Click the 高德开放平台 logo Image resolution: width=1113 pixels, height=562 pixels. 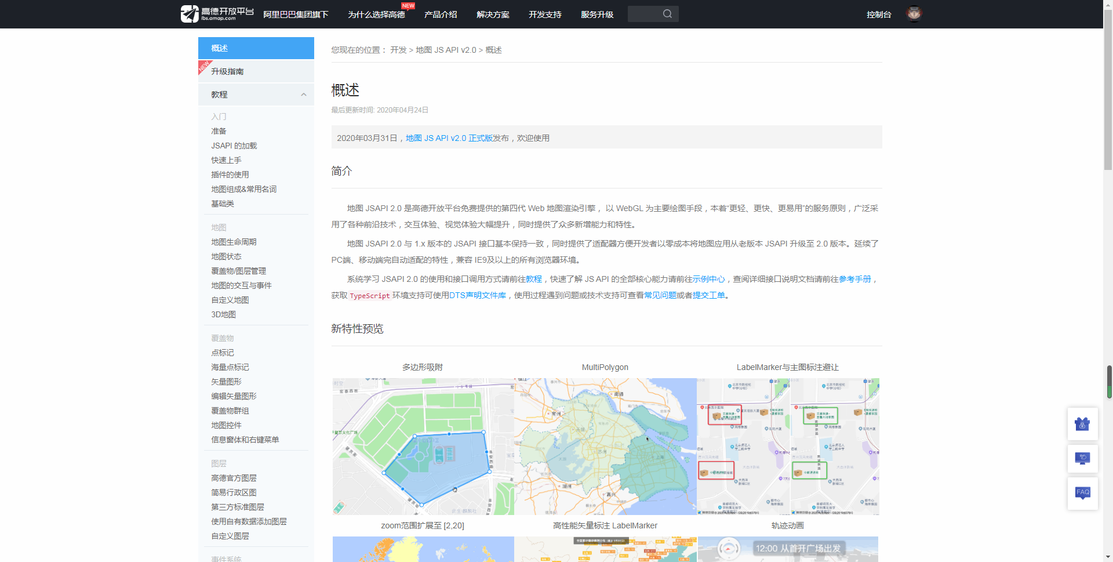[x=216, y=13]
